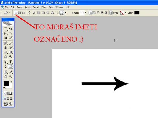This screenshot has width=158, height=118.
Task: Pick the Zoom tool magnifier
Action: point(10,76)
